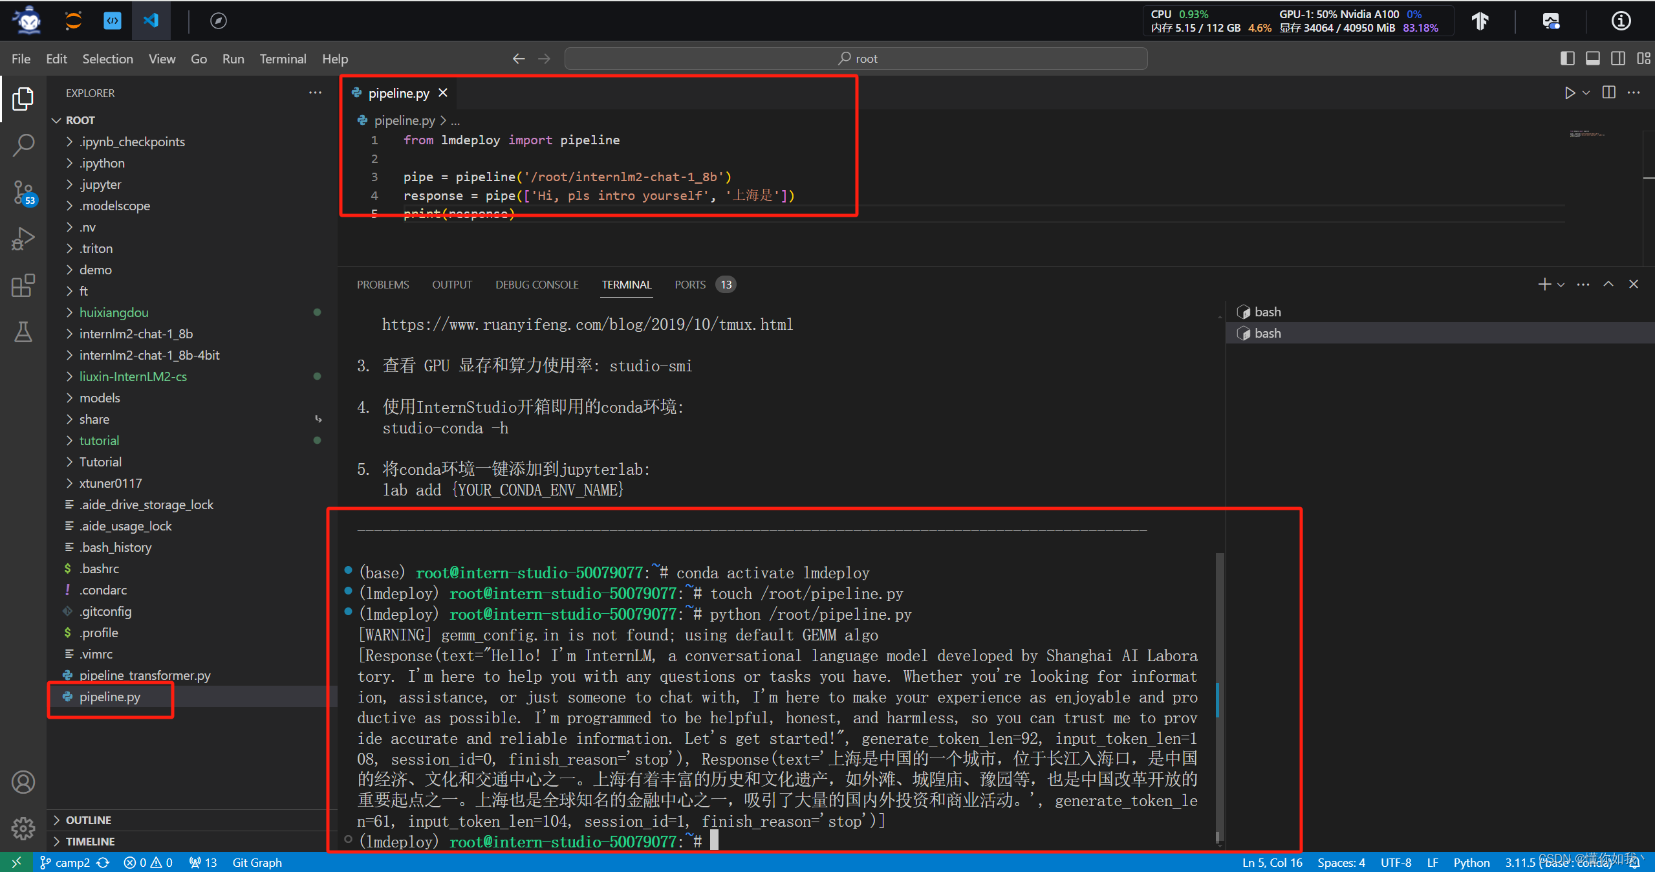Create a new terminal with plus icon
1655x872 pixels.
(x=1544, y=284)
